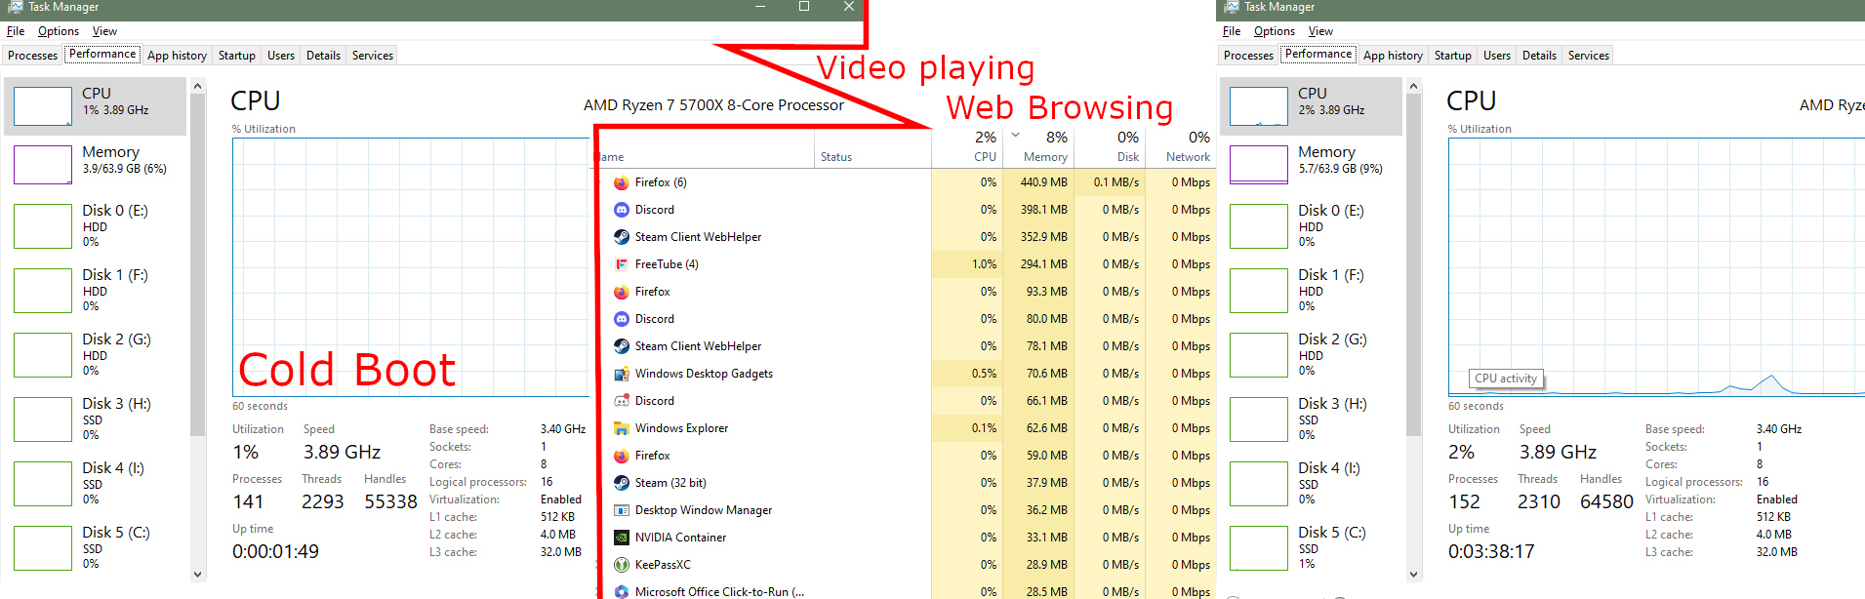Select the FreeTube (4) process icon
Image resolution: width=1865 pixels, height=599 pixels.
click(x=621, y=264)
